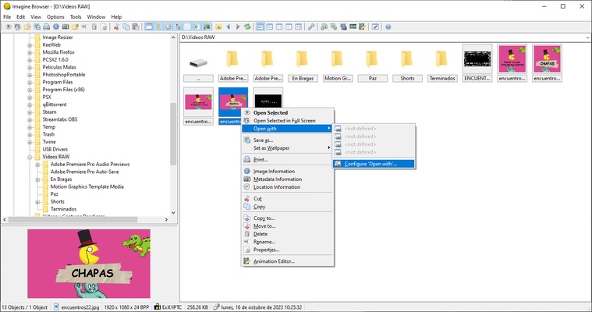Choose Animation Editor... in context menu
Image resolution: width=592 pixels, height=312 pixels.
[288, 261]
